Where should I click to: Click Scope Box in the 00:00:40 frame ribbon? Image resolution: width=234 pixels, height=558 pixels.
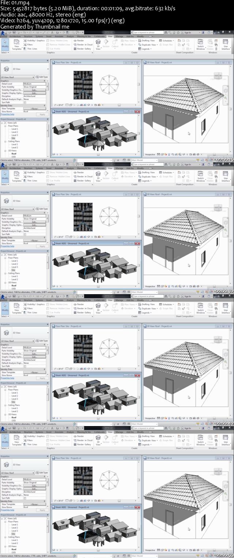tap(166, 308)
